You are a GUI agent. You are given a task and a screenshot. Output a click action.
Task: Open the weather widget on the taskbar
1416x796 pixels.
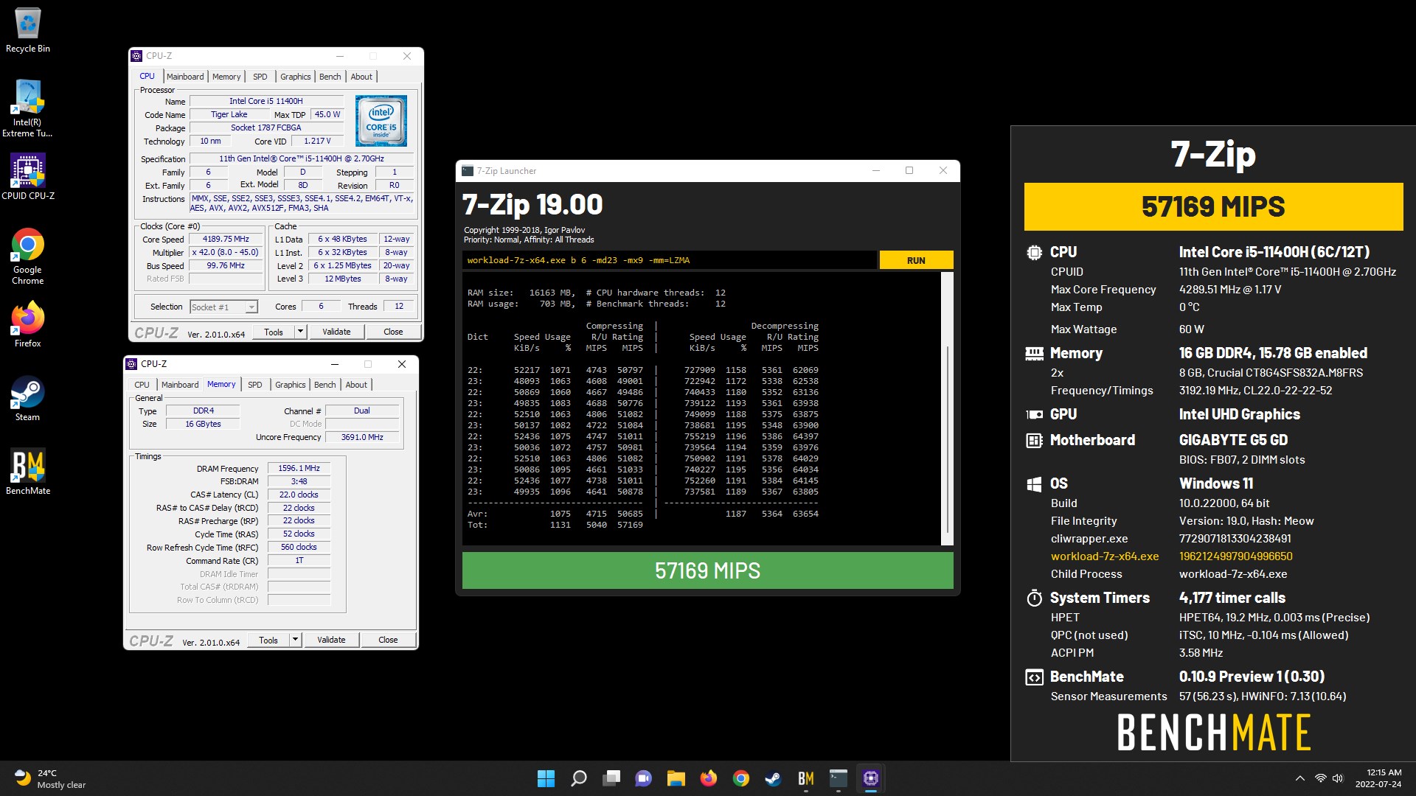coord(50,778)
